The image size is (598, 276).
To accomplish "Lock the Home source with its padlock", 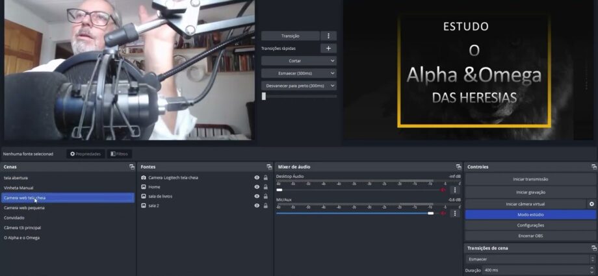I will point(266,187).
